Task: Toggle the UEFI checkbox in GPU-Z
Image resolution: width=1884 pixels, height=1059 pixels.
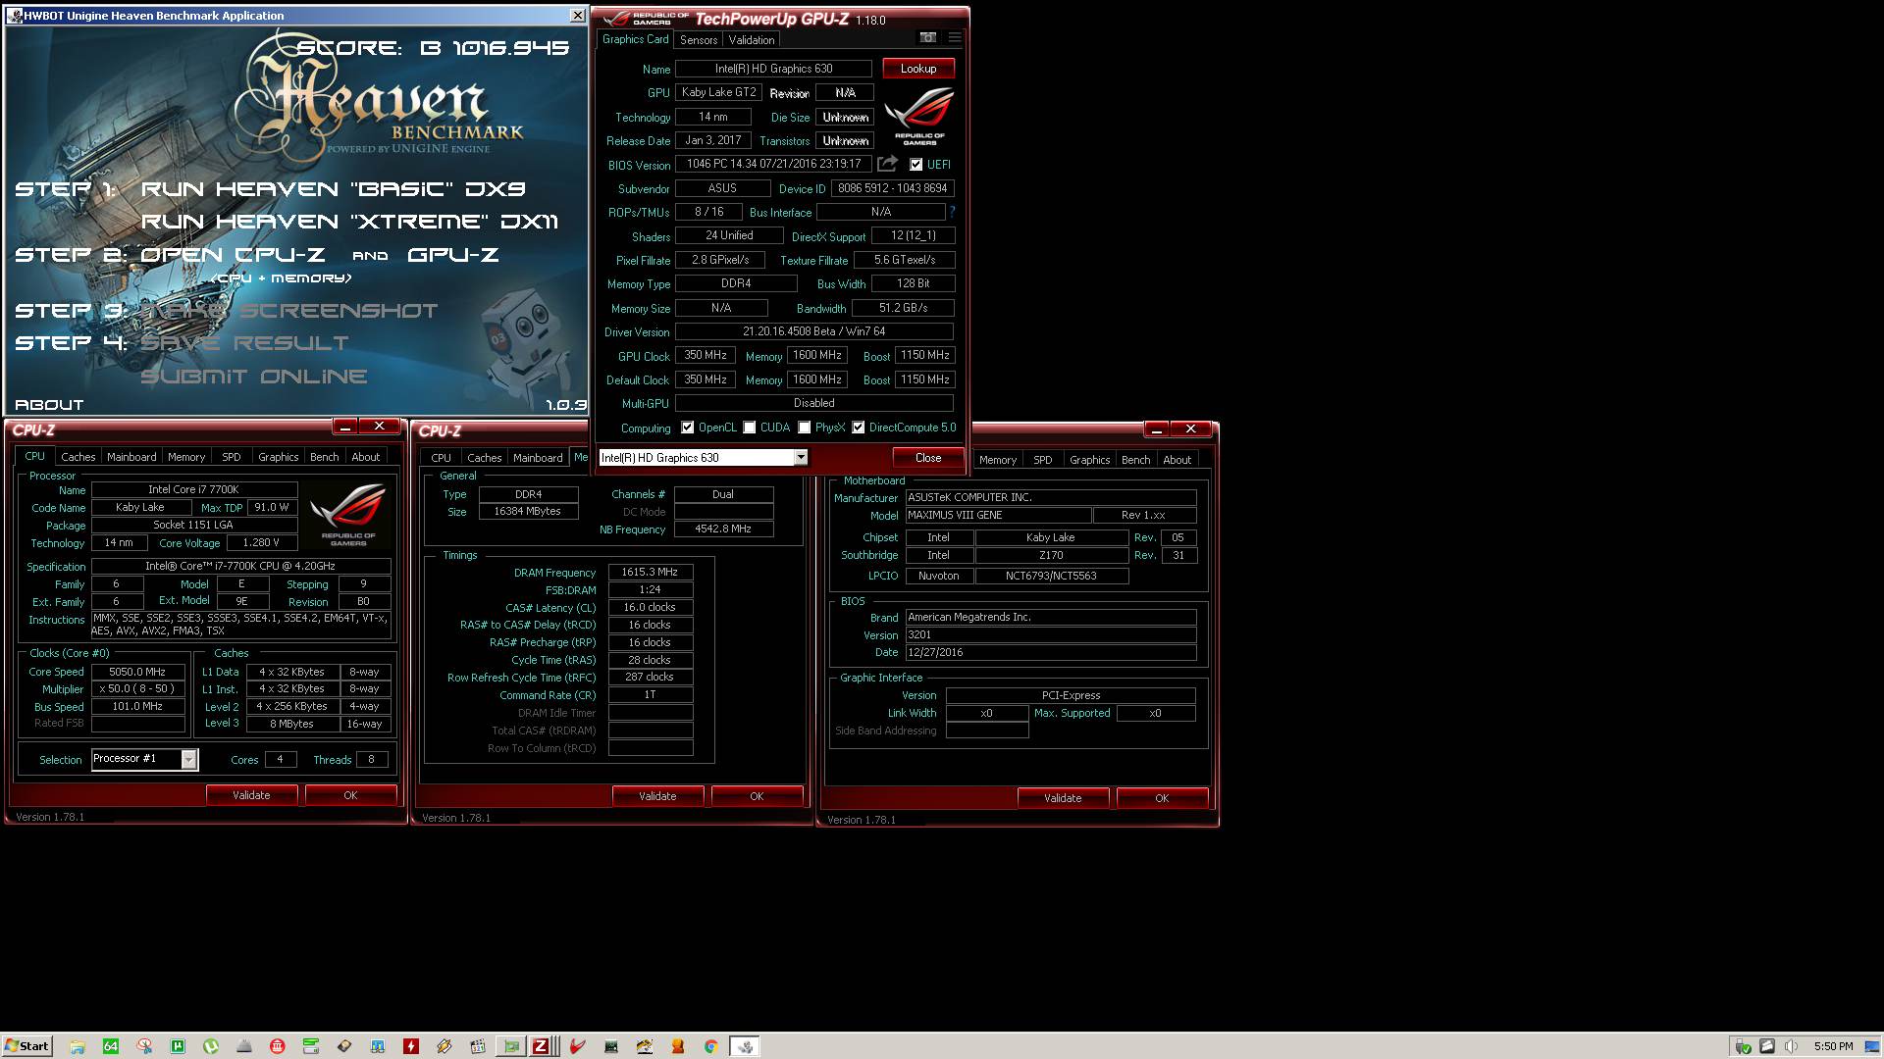Action: pos(916,165)
